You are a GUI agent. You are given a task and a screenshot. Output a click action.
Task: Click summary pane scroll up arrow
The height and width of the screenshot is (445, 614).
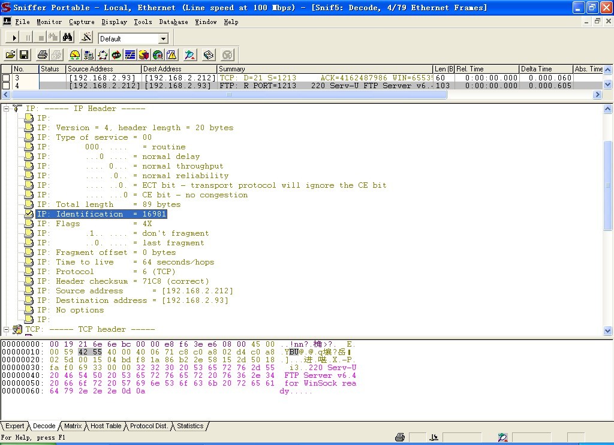click(x=608, y=70)
